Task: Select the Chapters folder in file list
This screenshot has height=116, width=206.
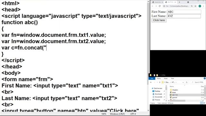Action: point(174,90)
